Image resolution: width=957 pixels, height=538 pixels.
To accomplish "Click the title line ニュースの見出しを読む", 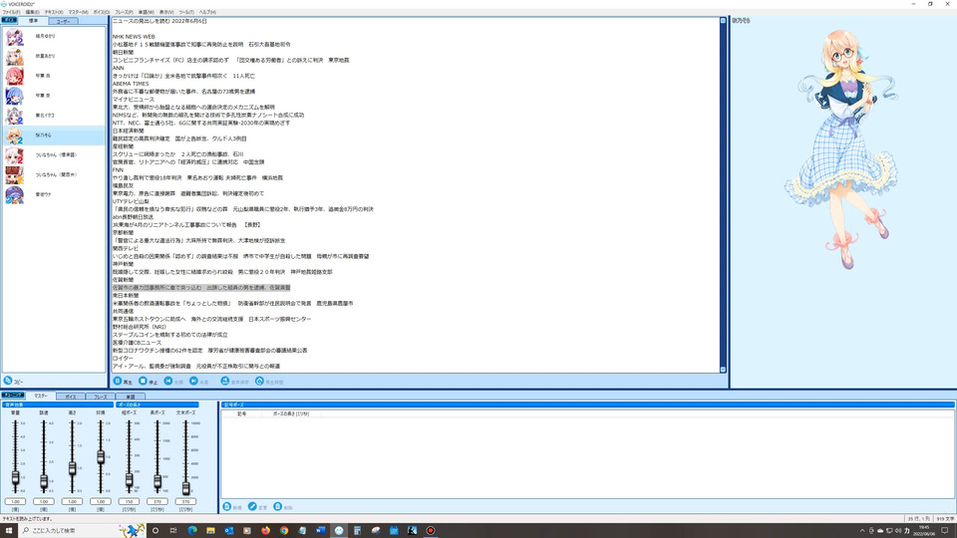I will (x=159, y=21).
